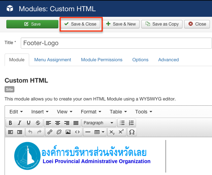Click the Site label badge
The height and width of the screenshot is (175, 212).
[9, 89]
